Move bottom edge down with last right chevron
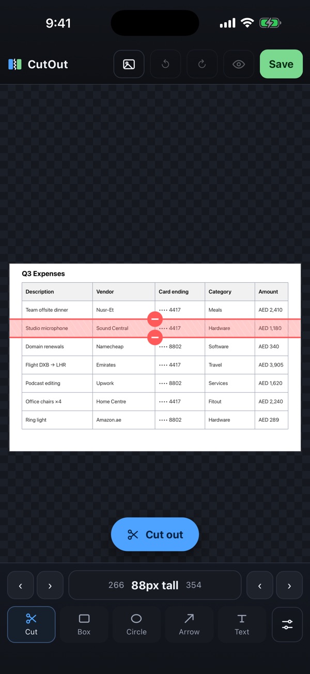 coord(289,585)
